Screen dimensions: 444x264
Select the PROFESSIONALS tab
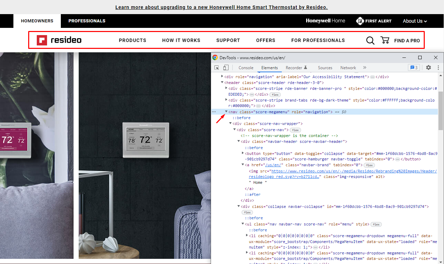[x=87, y=21]
